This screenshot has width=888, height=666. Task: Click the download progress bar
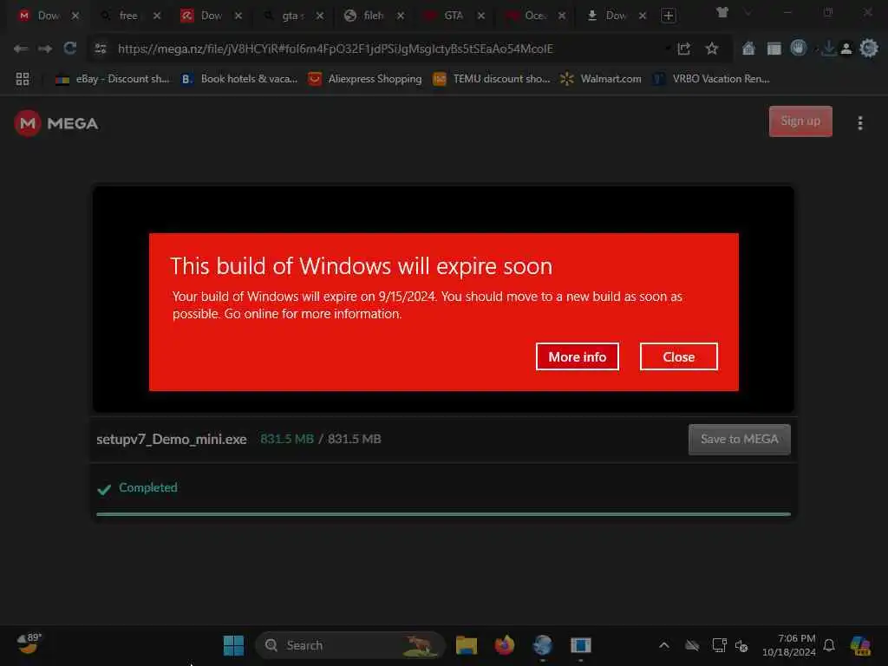[x=443, y=514]
